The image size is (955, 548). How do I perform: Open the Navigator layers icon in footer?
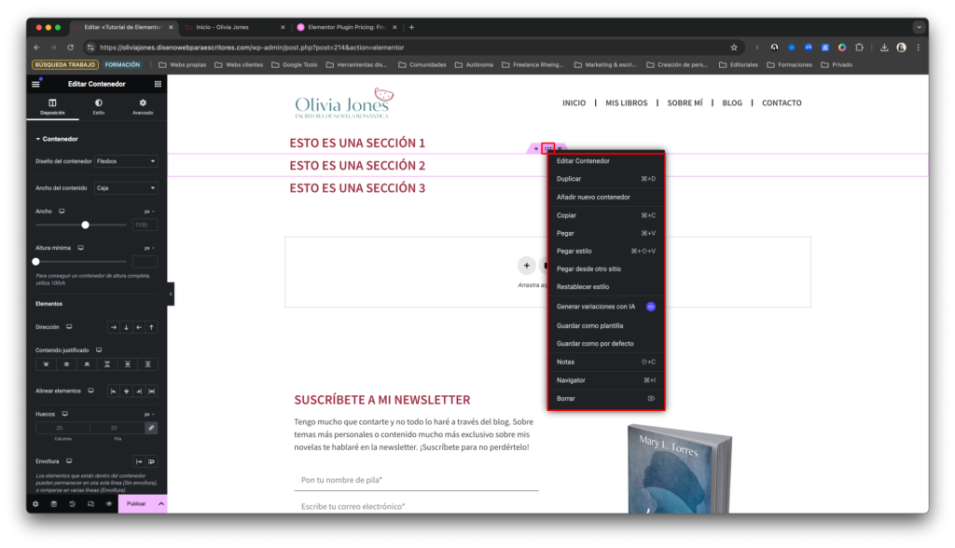tap(53, 503)
